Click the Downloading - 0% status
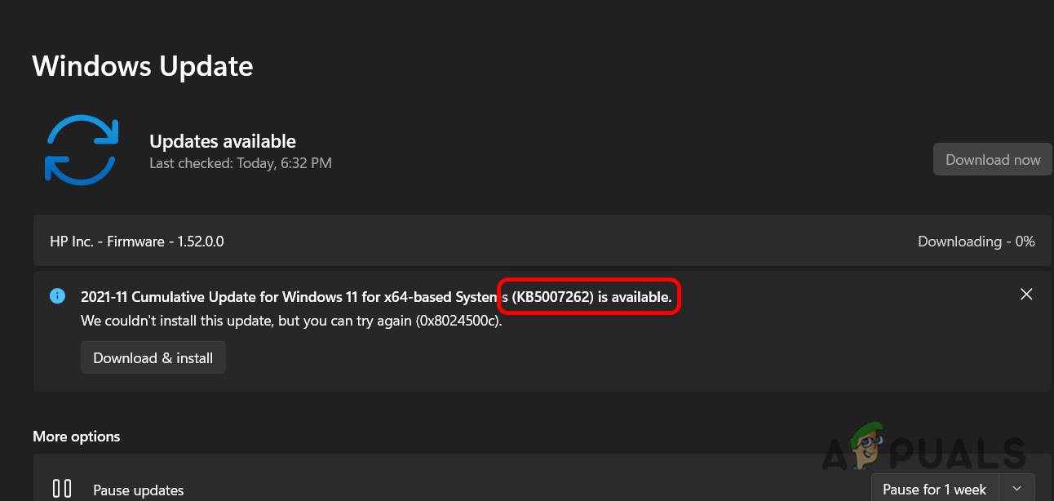Image resolution: width=1054 pixels, height=501 pixels. (976, 242)
